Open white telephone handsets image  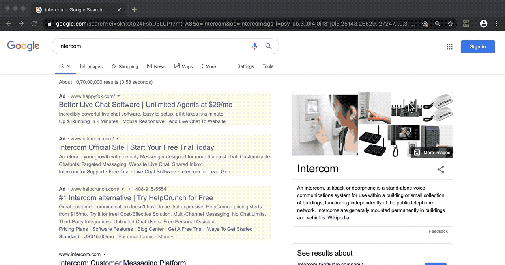(438, 108)
